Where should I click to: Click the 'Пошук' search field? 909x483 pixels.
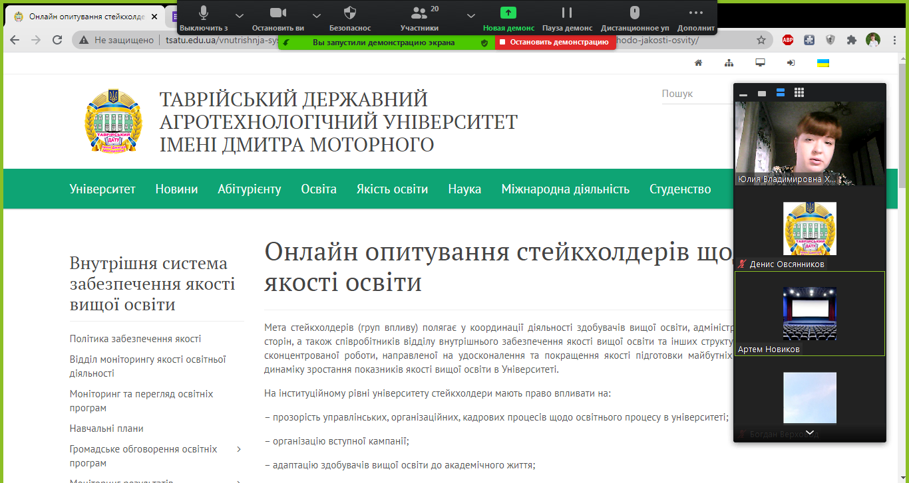coord(695,94)
